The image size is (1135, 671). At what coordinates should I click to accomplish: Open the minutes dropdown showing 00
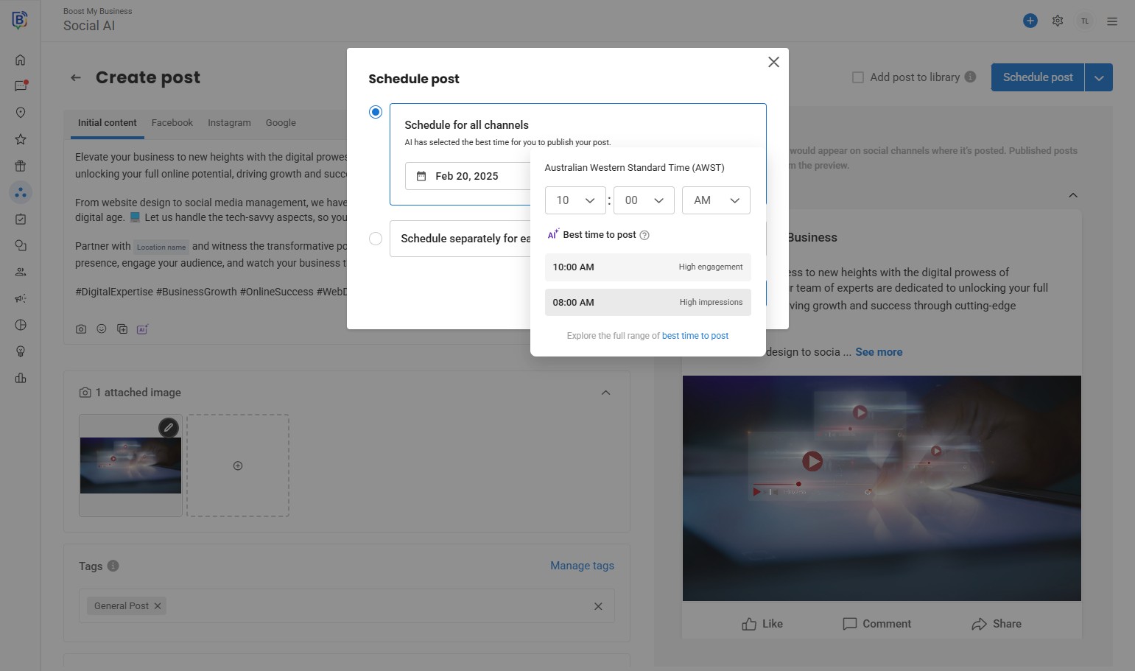tap(644, 200)
